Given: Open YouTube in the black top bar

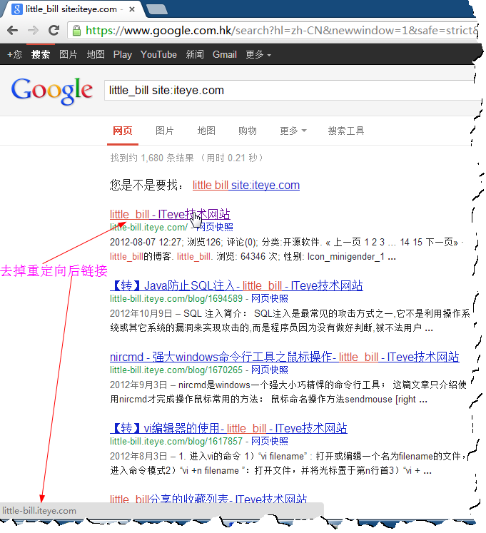Looking at the screenshot, I should (x=158, y=54).
